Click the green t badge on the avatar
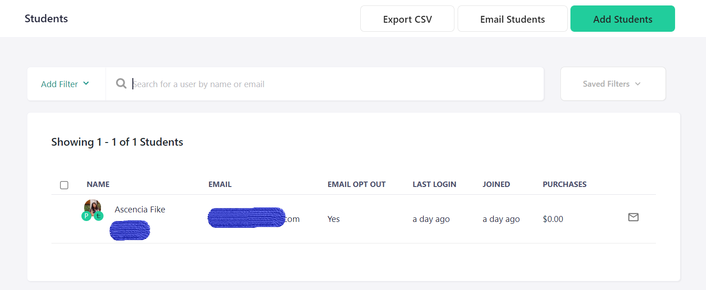Image resolution: width=706 pixels, height=290 pixels. click(98, 216)
